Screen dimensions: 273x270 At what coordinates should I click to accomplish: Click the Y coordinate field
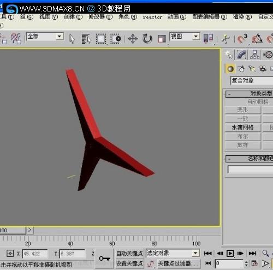point(73,254)
